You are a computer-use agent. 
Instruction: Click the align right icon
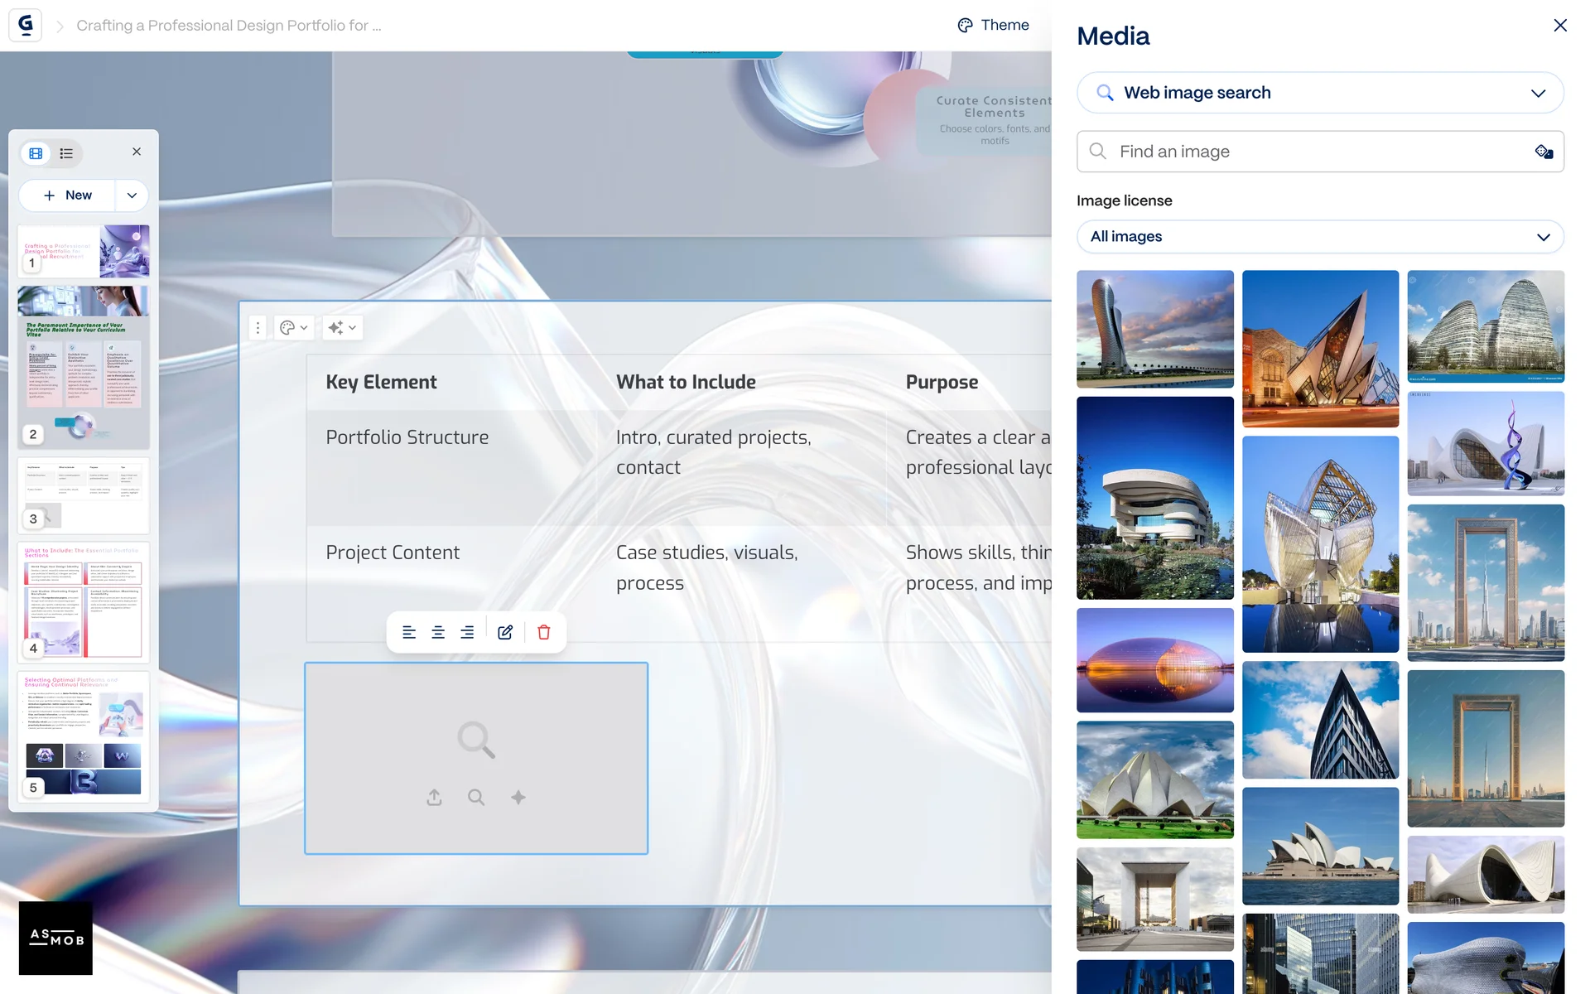(x=467, y=632)
